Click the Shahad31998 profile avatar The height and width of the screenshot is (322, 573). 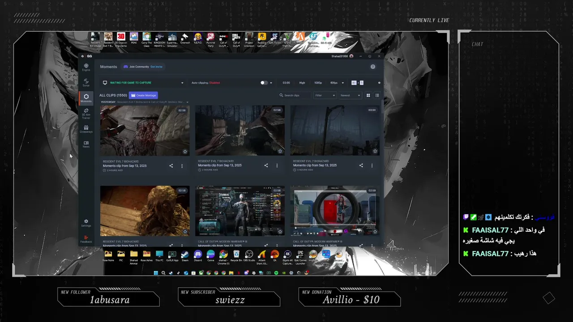[x=351, y=56]
